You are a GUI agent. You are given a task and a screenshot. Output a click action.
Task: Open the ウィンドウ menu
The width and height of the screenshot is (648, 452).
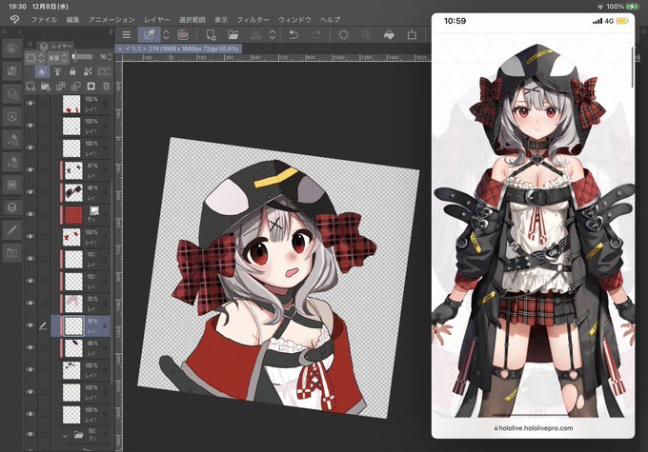(x=294, y=20)
